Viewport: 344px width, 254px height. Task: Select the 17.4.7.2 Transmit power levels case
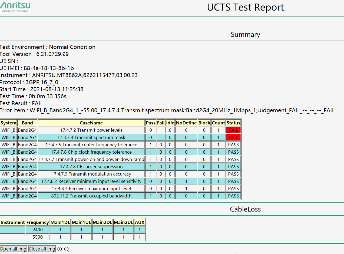pyautogui.click(x=91, y=130)
